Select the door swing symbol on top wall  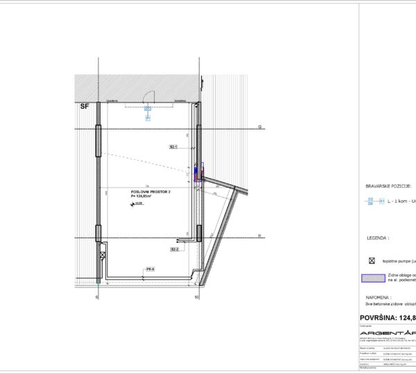[x=148, y=107]
